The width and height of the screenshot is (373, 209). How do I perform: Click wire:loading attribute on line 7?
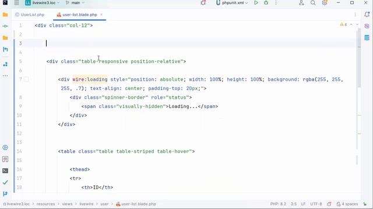click(90, 80)
